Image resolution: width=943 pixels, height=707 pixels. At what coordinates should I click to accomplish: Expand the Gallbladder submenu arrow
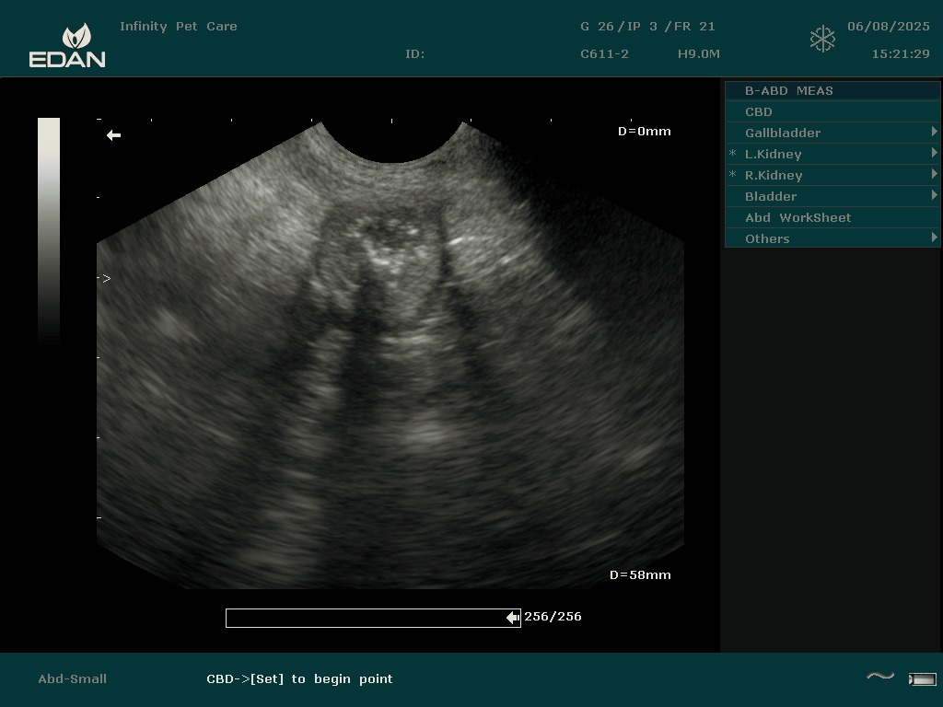pos(934,133)
